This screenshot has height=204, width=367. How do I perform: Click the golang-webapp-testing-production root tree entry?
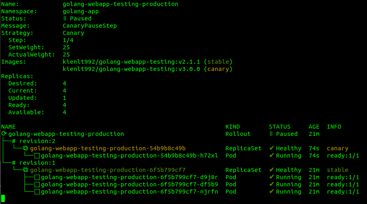click(66, 134)
